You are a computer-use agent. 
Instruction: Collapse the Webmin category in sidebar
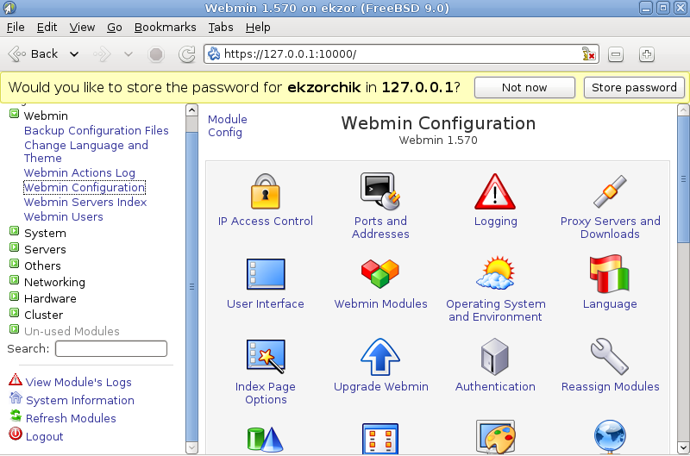pos(15,115)
